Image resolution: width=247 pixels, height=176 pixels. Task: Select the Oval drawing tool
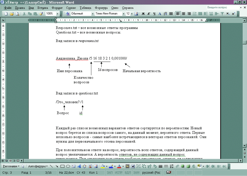pos(68,166)
